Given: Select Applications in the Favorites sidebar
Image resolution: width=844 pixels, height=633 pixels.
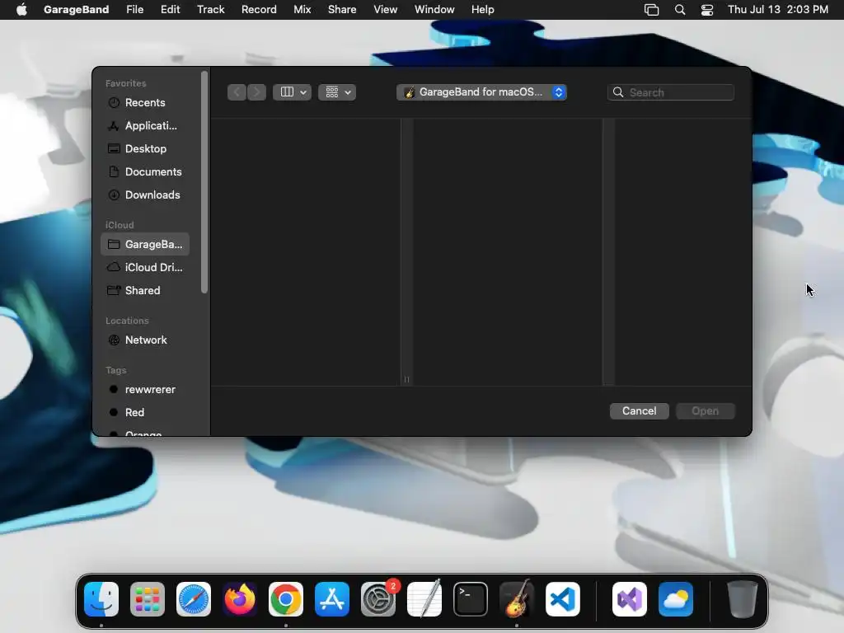Looking at the screenshot, I should click(145, 125).
